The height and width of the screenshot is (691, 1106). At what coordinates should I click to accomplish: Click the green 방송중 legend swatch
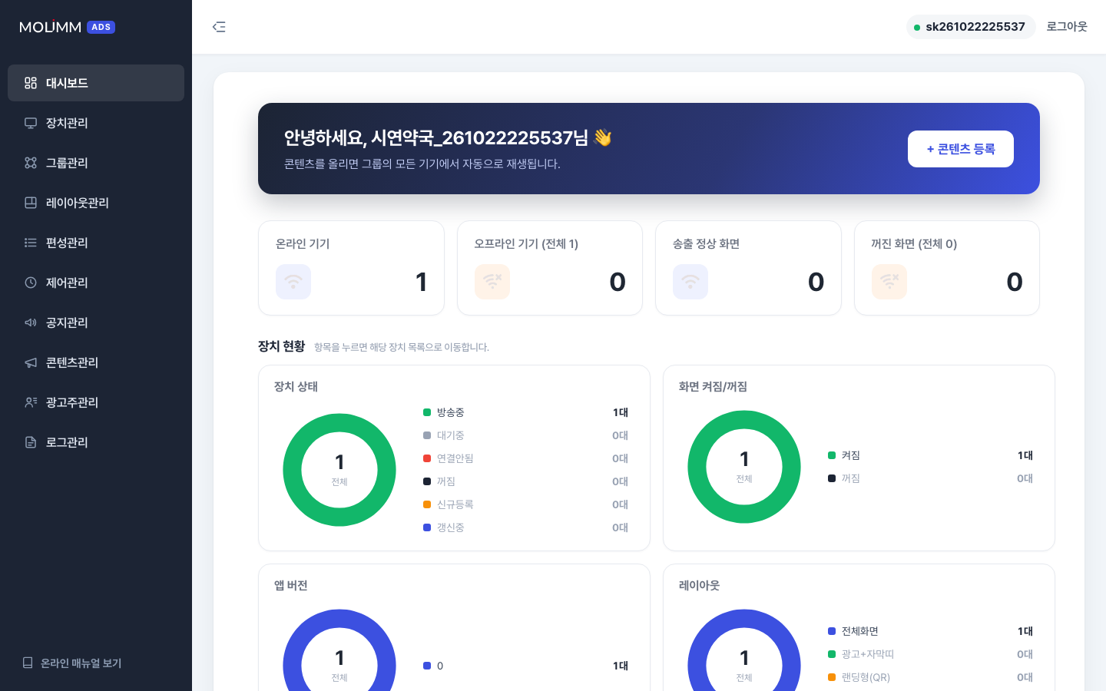tap(427, 412)
